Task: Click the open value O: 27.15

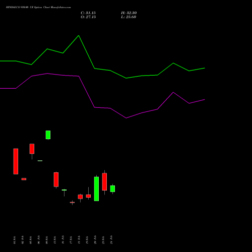Action: tap(88, 17)
